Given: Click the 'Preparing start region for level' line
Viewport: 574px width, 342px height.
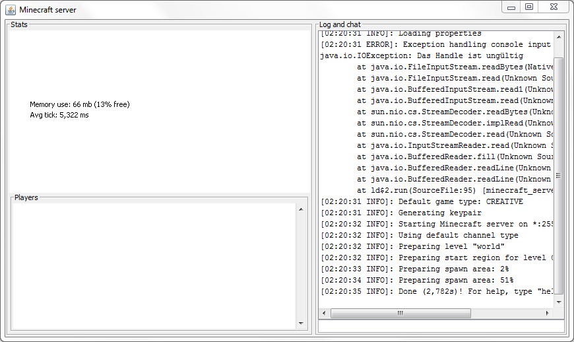Looking at the screenshot, I should pyautogui.click(x=437, y=257).
